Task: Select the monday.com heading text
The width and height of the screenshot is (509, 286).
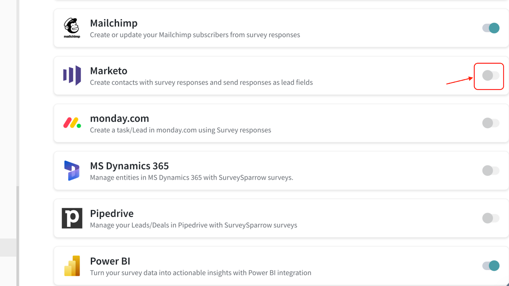Action: 119,118
